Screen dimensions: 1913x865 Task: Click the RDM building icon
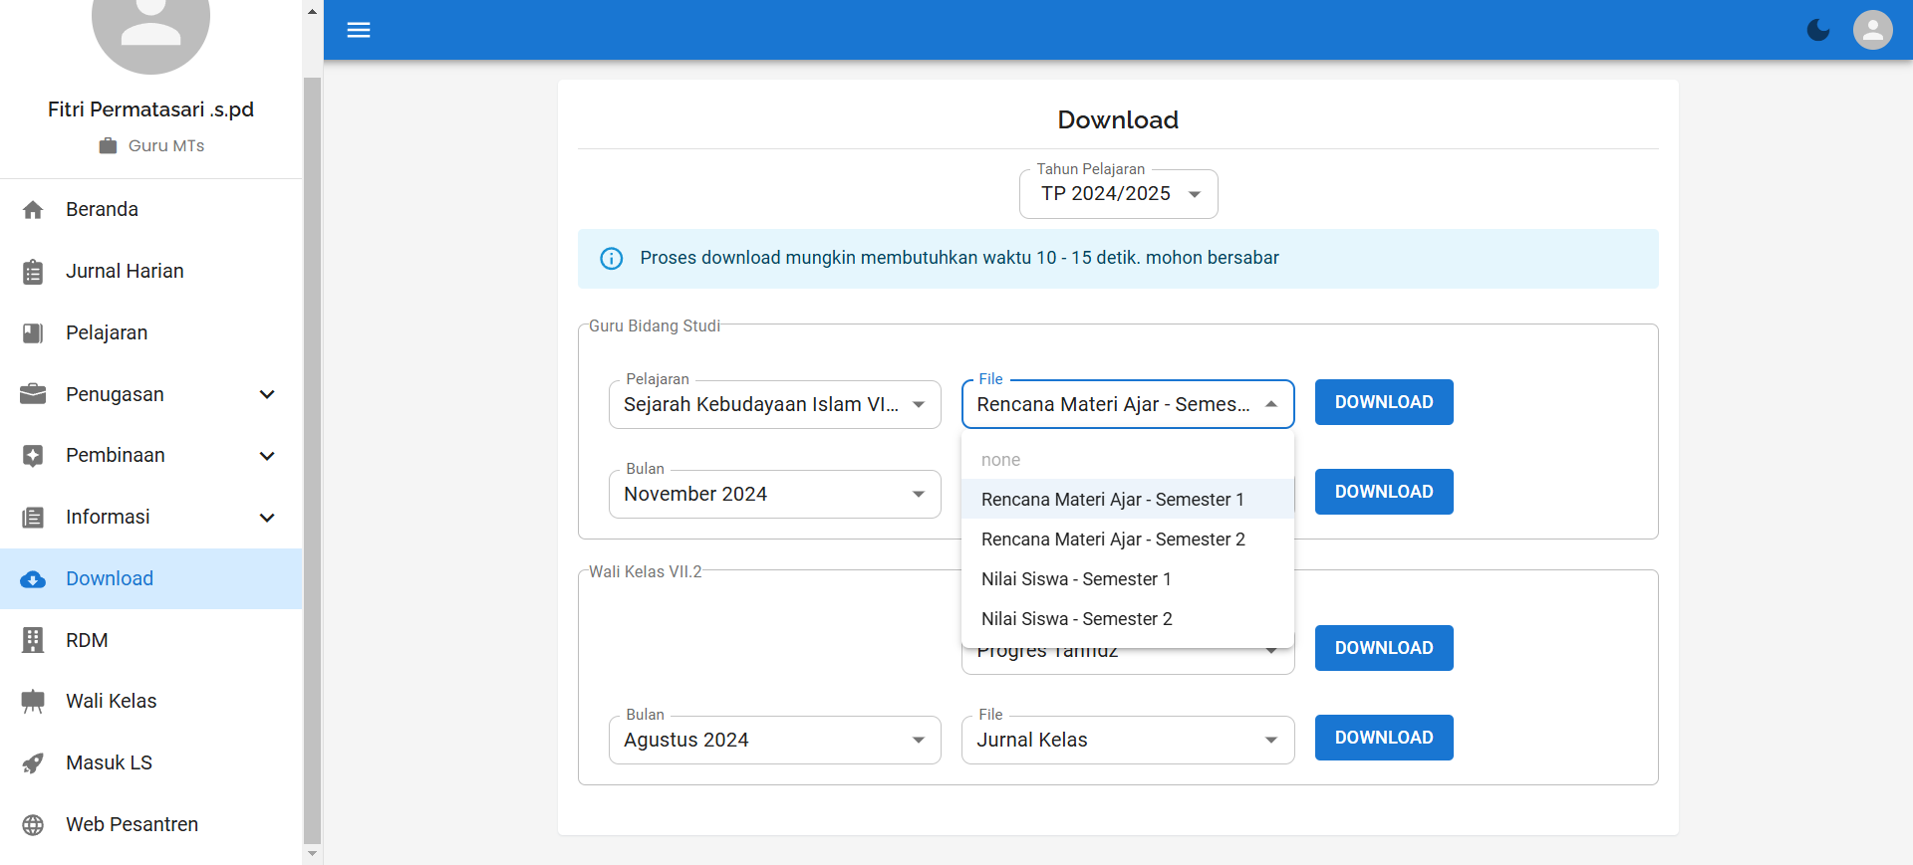point(33,640)
